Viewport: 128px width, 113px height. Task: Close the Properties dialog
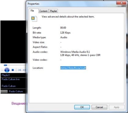click(x=121, y=3)
